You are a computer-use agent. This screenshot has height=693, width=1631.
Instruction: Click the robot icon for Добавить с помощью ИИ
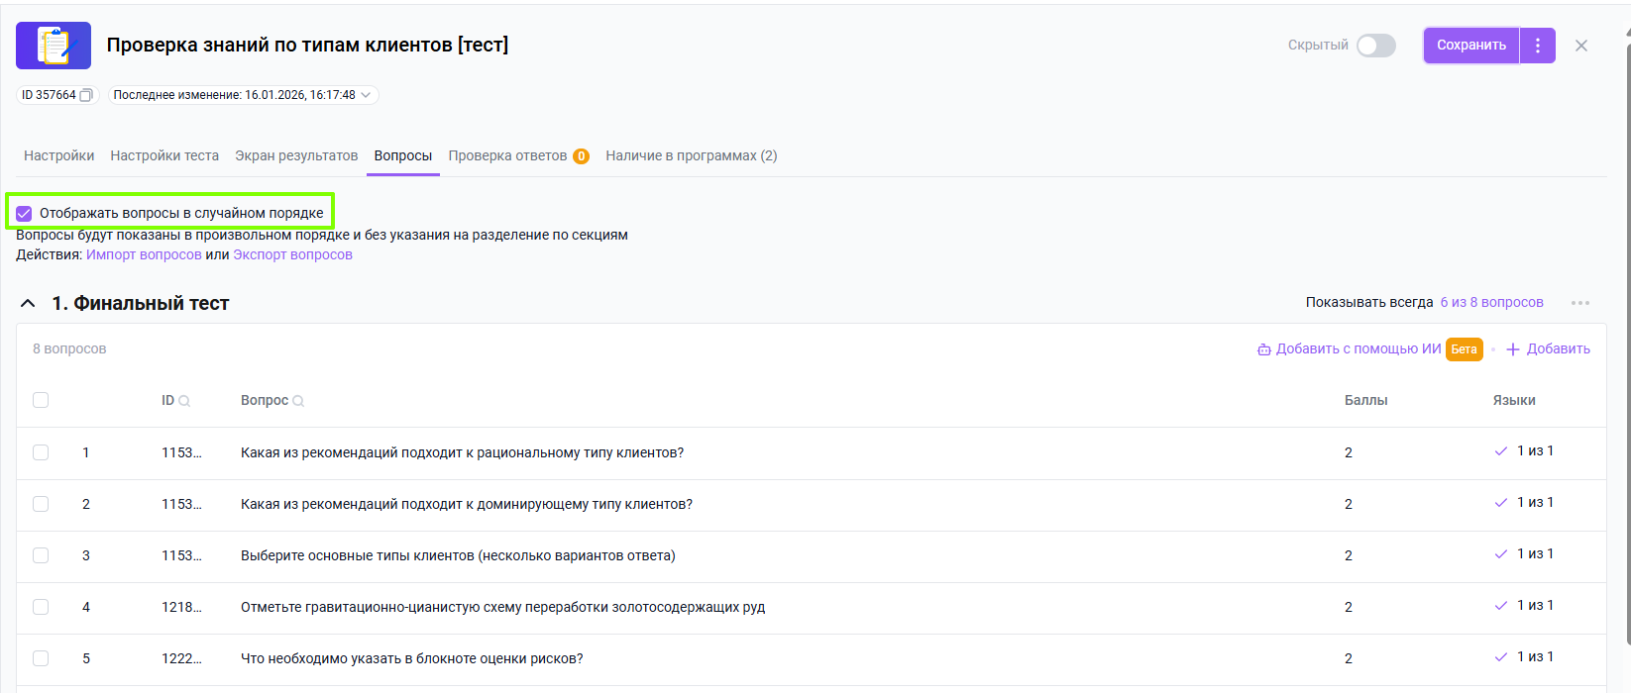[x=1263, y=349]
